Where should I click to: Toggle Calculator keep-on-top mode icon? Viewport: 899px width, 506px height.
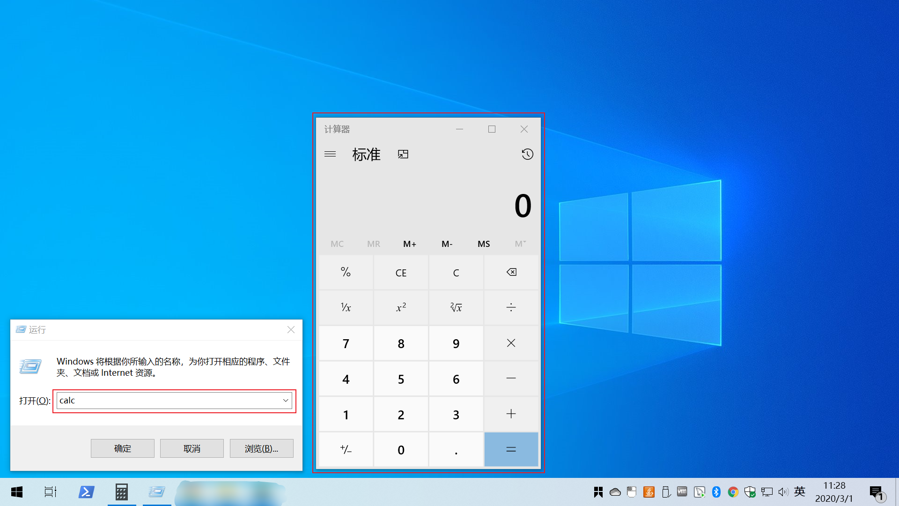point(403,154)
